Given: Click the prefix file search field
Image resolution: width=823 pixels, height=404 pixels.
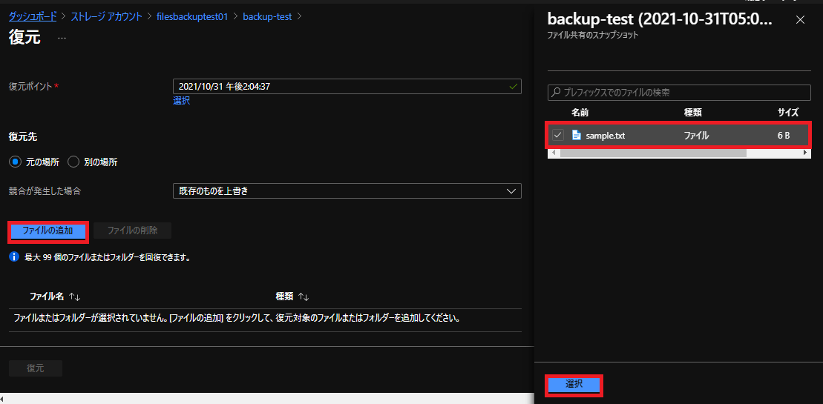Looking at the screenshot, I should click(679, 93).
